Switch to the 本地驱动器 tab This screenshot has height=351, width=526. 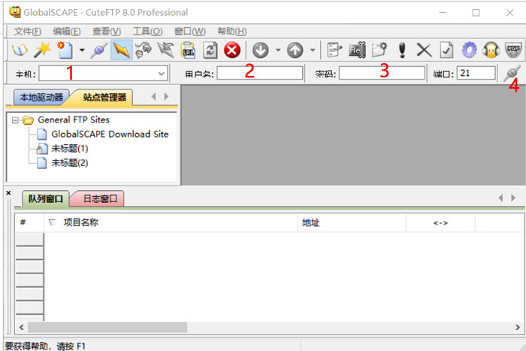[x=41, y=97]
